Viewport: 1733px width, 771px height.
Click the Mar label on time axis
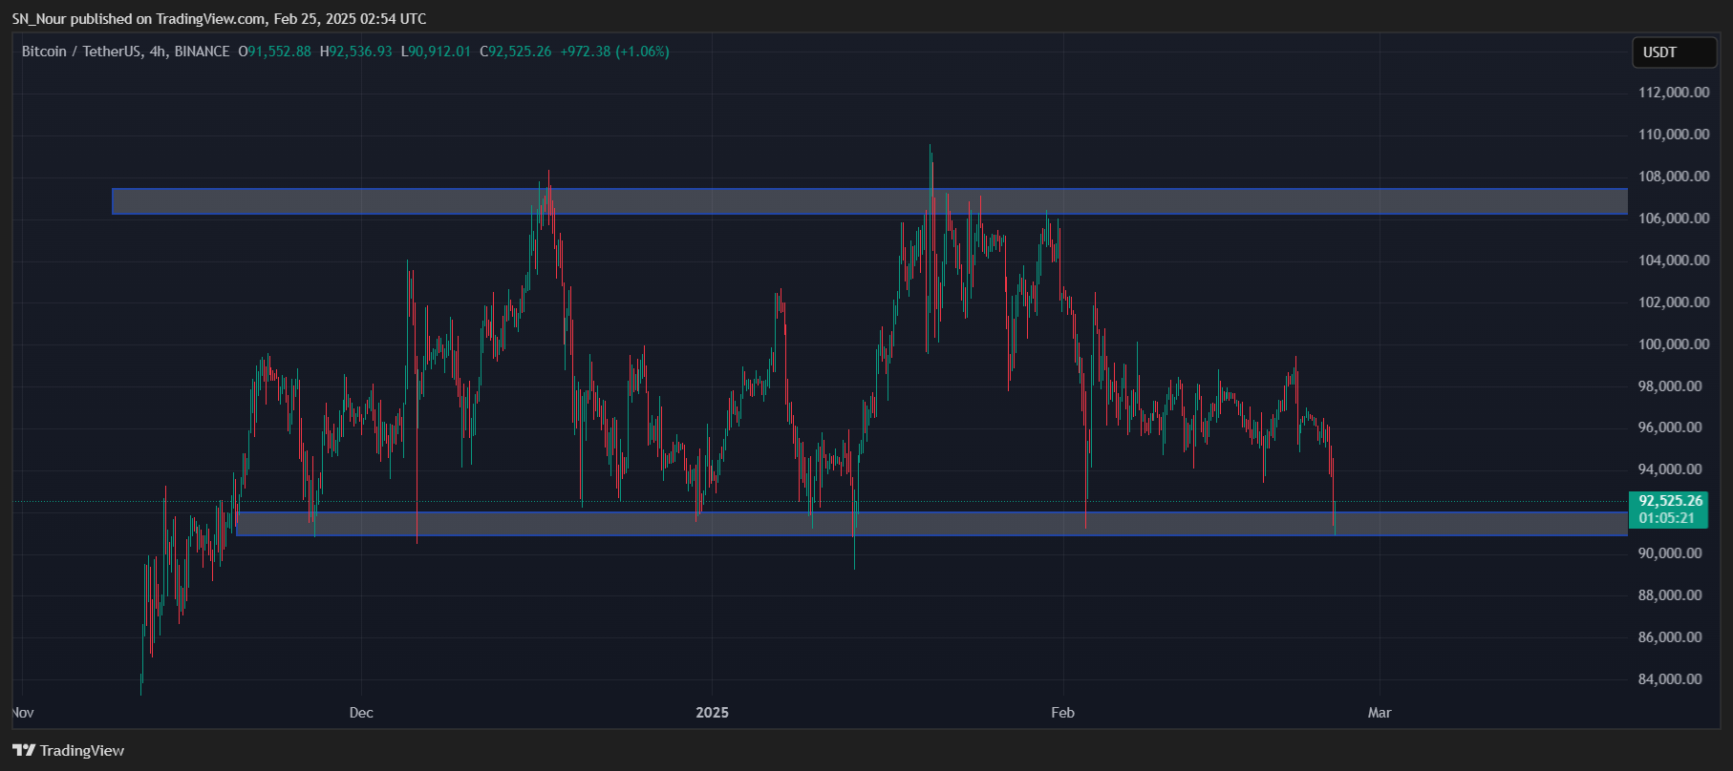pos(1380,713)
